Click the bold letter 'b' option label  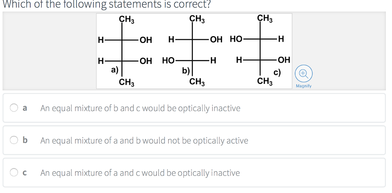coord(25,141)
